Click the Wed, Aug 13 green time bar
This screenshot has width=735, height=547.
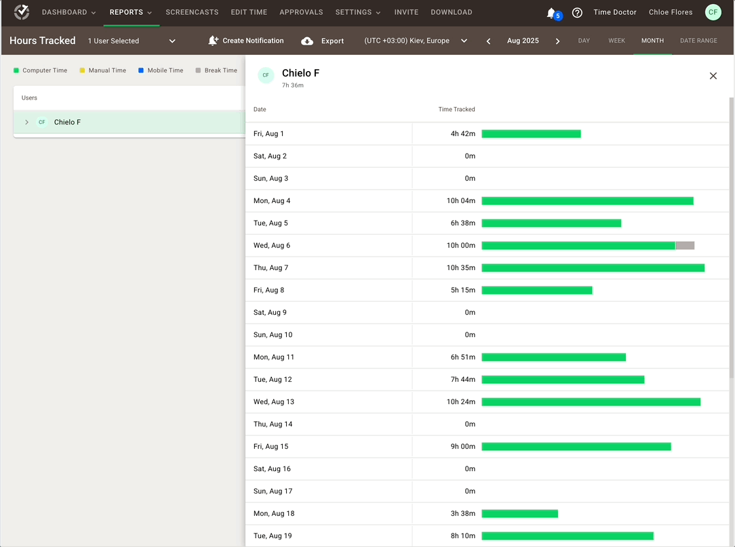[x=591, y=402]
